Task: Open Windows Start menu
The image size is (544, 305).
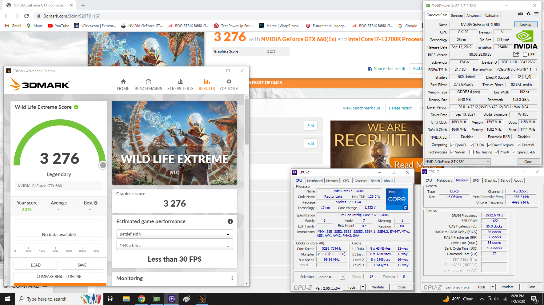Action: click(7, 299)
